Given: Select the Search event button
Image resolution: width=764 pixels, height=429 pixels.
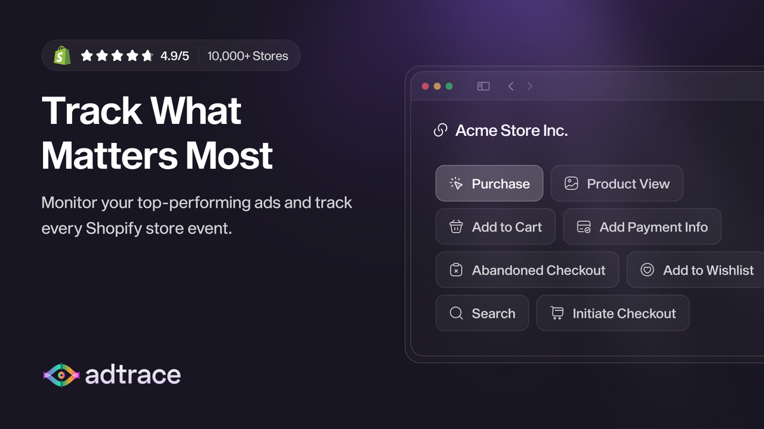Looking at the screenshot, I should click(482, 313).
